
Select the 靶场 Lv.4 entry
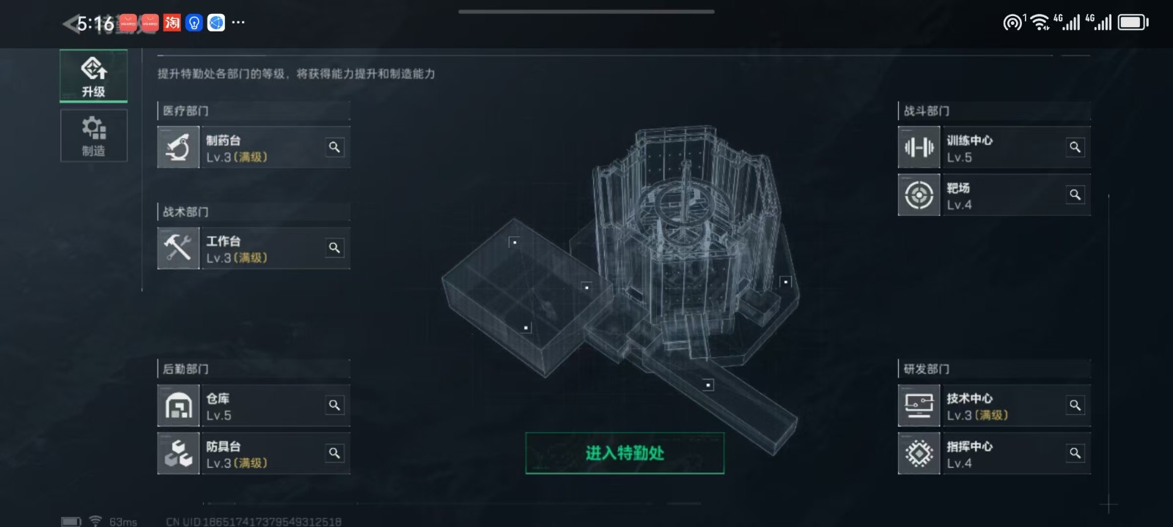(x=994, y=195)
